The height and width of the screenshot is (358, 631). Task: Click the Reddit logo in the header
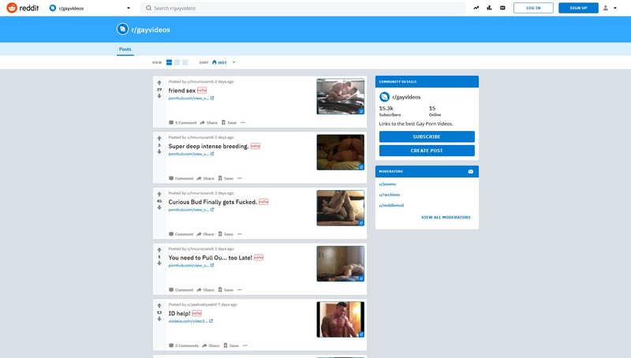click(x=23, y=8)
